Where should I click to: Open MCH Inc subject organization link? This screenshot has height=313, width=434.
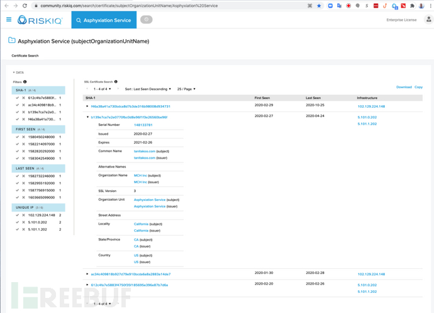140,176
